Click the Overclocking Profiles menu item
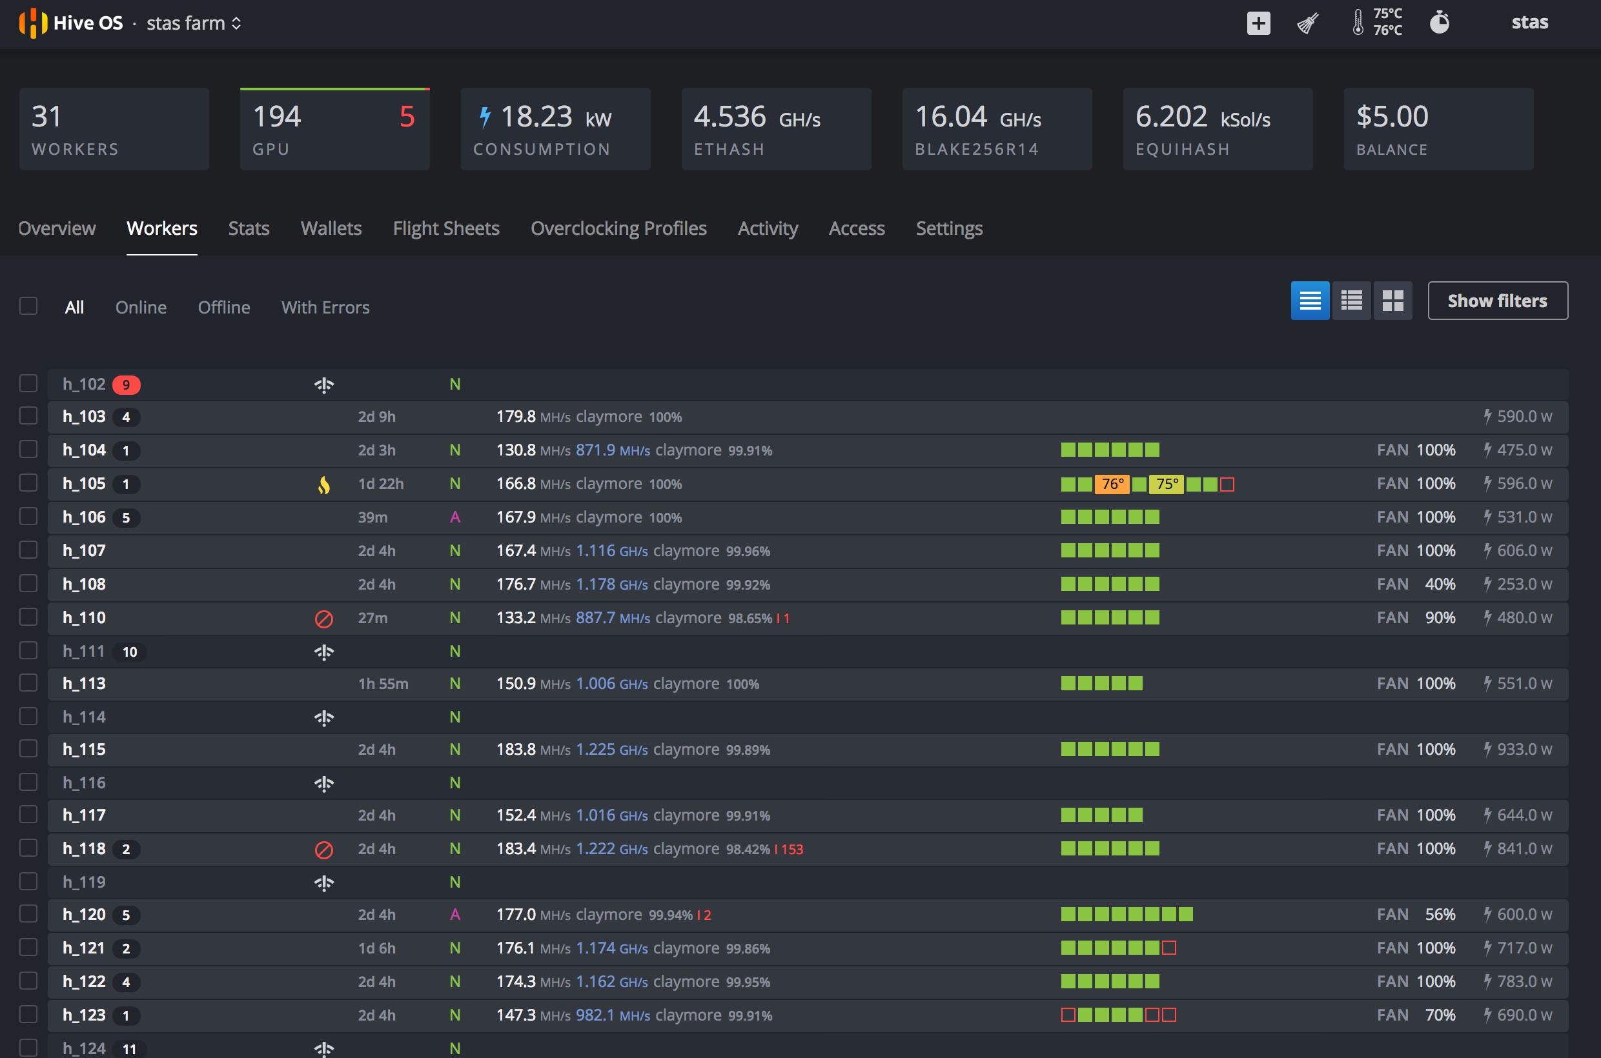This screenshot has height=1058, width=1601. [619, 226]
